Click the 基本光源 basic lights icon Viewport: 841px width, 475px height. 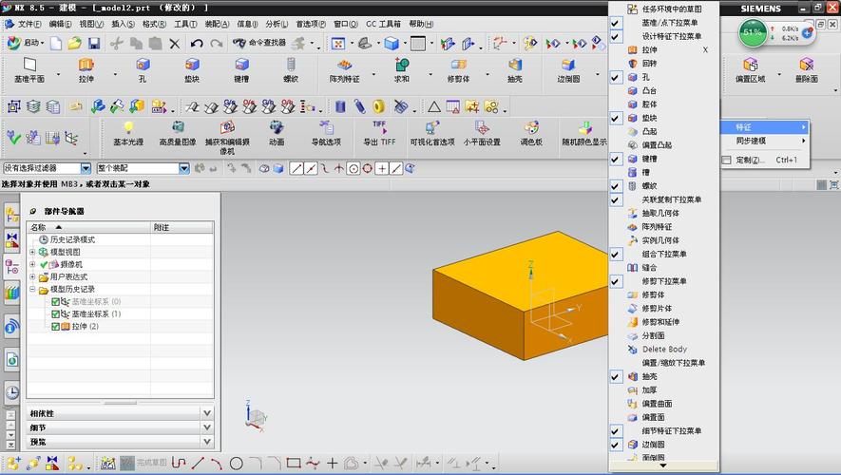(128, 127)
